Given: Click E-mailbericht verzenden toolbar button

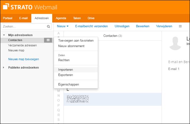Looking at the screenshot, I should point(91,26).
